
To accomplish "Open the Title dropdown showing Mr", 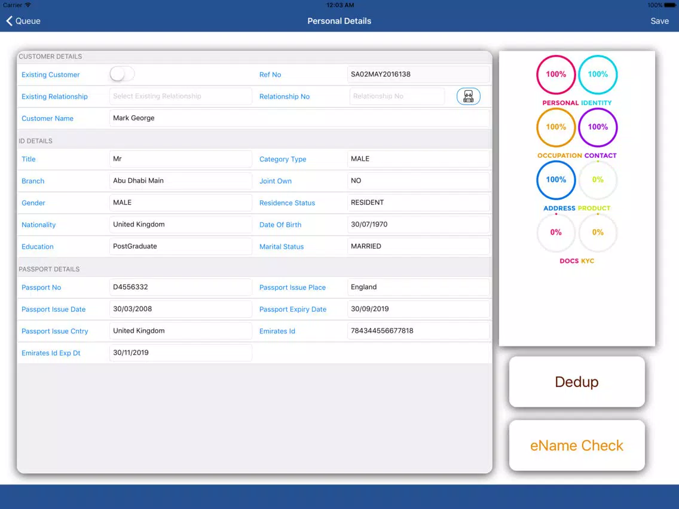I will coord(181,159).
